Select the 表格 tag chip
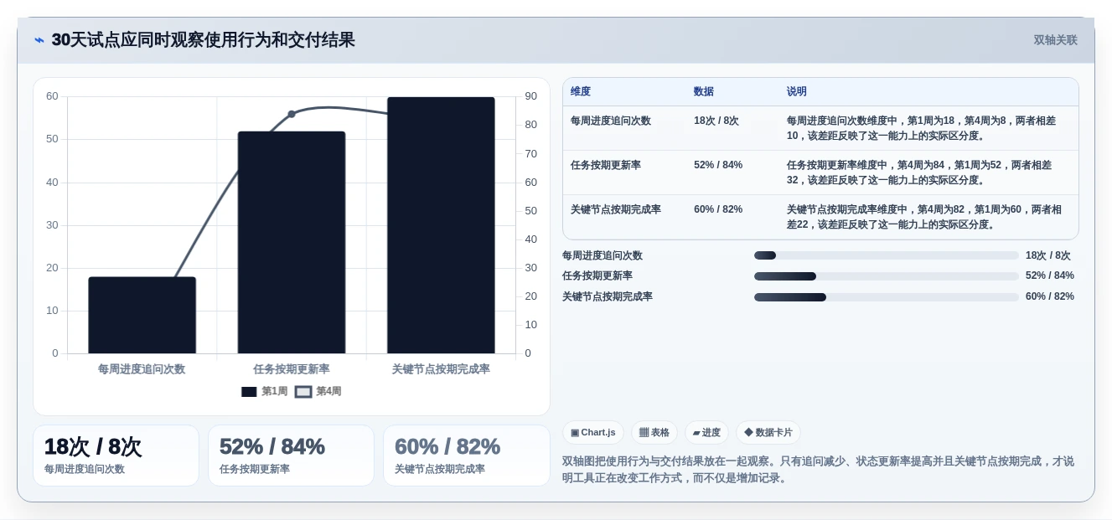1112x520 pixels. [654, 432]
